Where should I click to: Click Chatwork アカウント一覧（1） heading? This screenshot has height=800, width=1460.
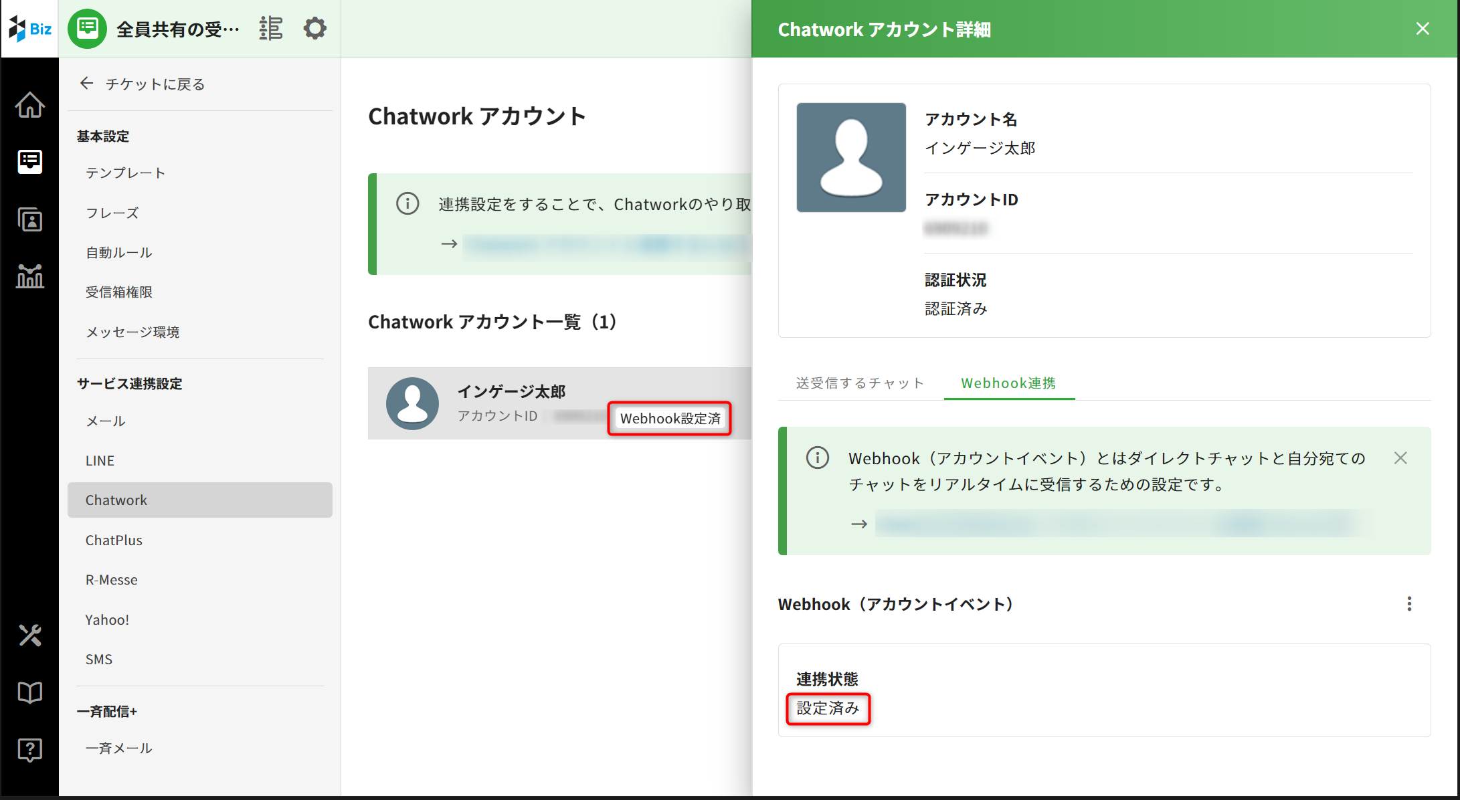coord(492,322)
